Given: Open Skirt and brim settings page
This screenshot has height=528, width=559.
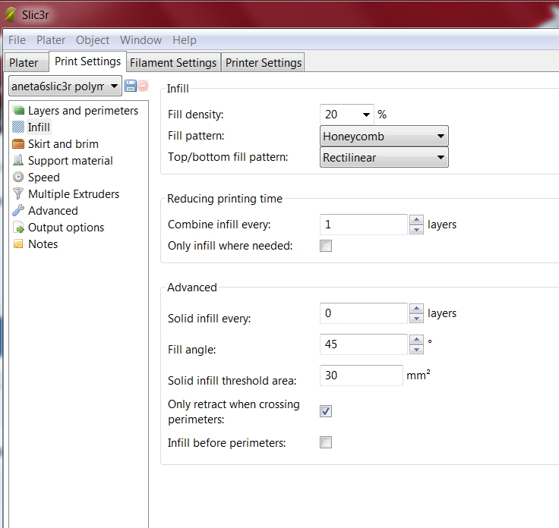Looking at the screenshot, I should (x=63, y=144).
